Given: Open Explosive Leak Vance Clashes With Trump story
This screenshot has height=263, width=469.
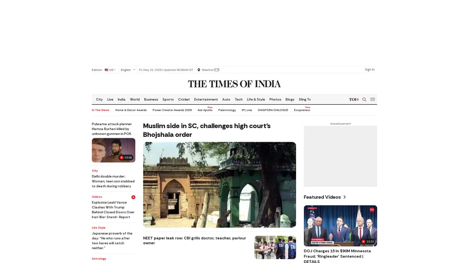Looking at the screenshot, I should tap(113, 209).
